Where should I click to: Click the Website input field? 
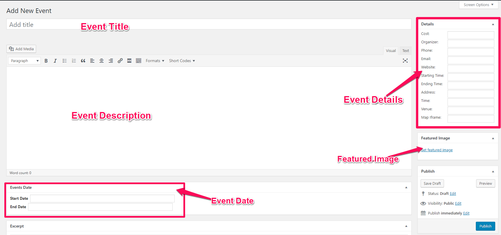pos(471,68)
